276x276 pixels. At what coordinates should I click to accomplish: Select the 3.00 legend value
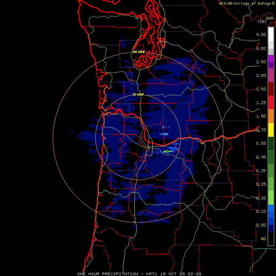(x=261, y=48)
